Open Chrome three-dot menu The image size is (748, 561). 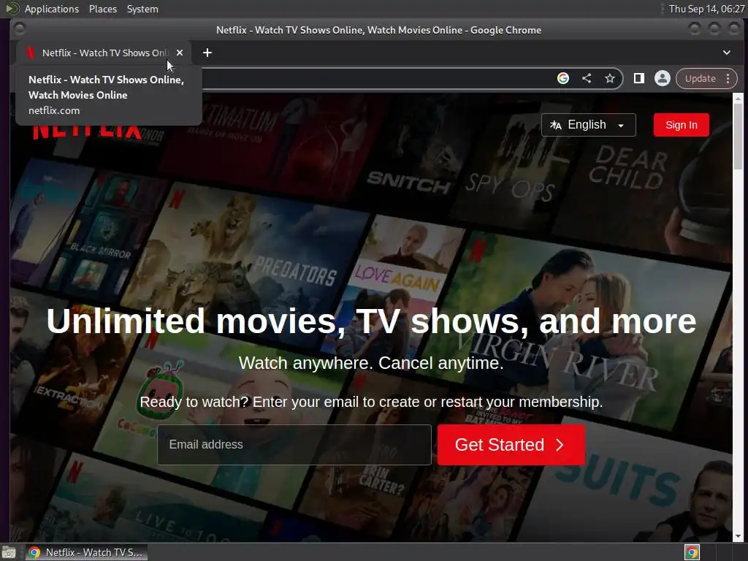coord(728,78)
